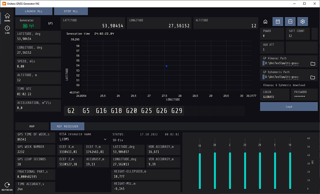Open the Home page in sidebar
320x194 pixels.
tap(7, 18)
